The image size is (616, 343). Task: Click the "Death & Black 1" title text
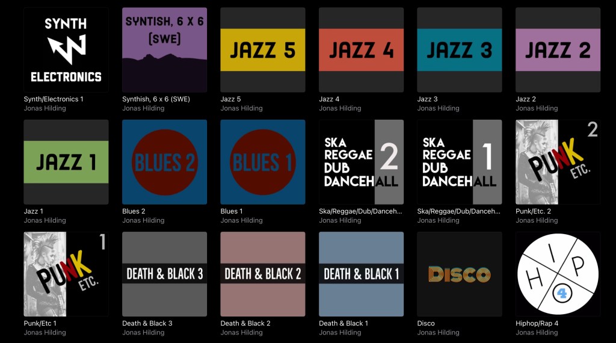(x=343, y=323)
